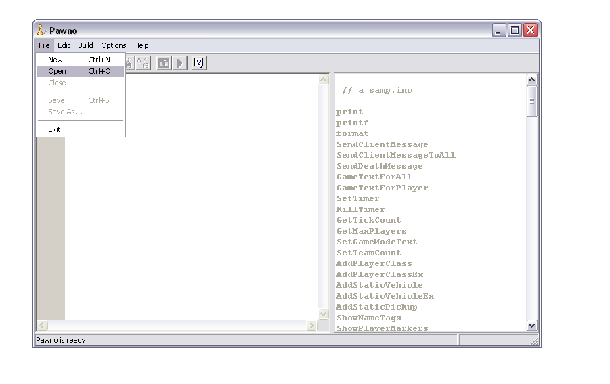
Task: Select SetTimer in the function list
Action: (x=357, y=199)
